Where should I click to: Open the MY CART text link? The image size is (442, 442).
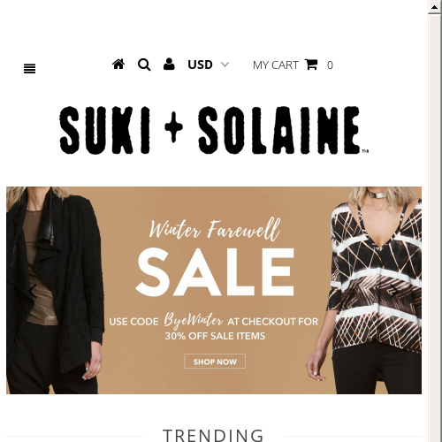(x=276, y=65)
